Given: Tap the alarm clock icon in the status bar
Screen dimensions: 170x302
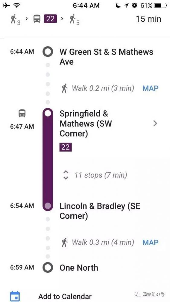Looking at the screenshot, I should pos(135,5).
